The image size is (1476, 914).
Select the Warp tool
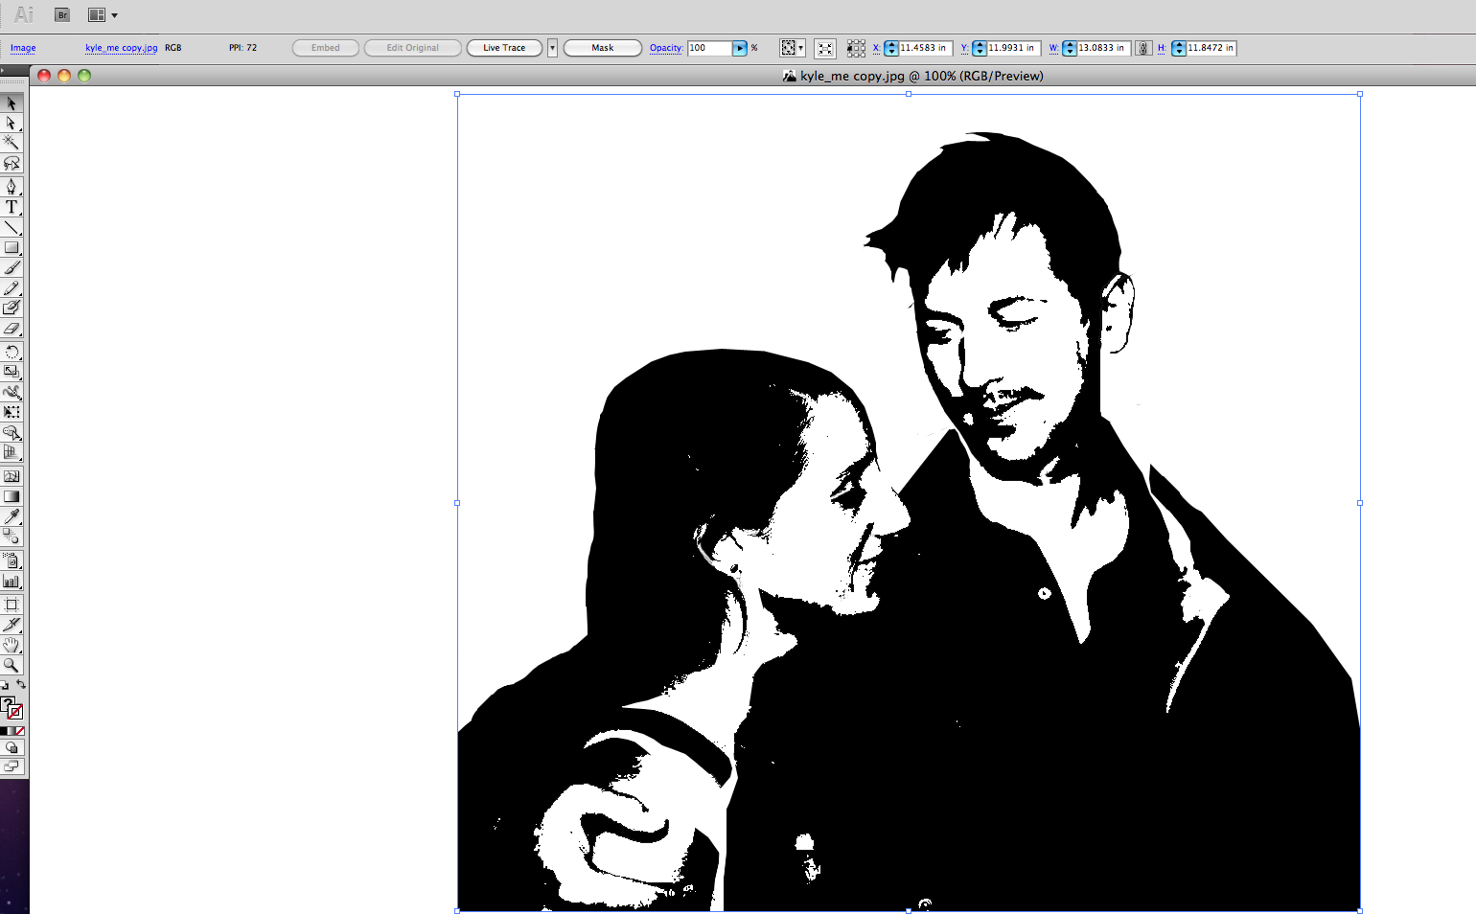[x=12, y=392]
